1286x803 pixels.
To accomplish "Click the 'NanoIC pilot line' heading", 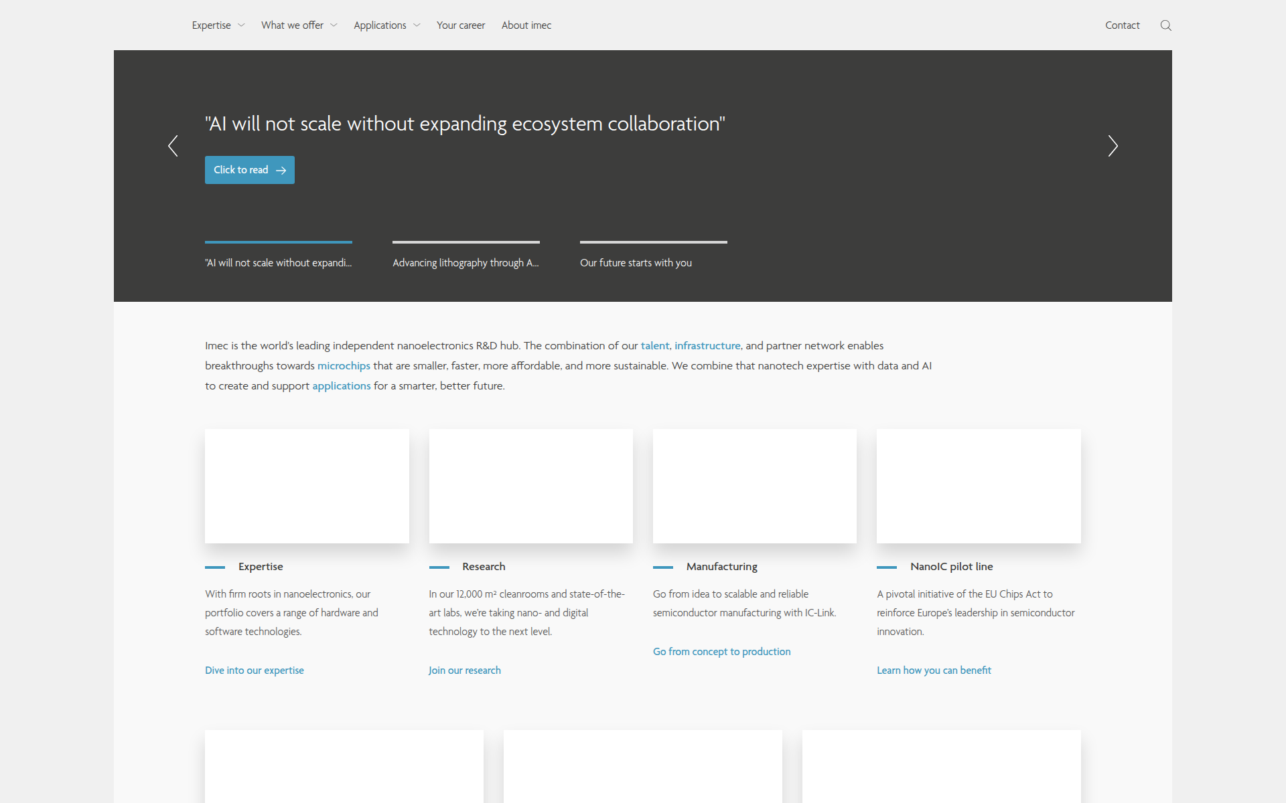I will click(x=952, y=567).
